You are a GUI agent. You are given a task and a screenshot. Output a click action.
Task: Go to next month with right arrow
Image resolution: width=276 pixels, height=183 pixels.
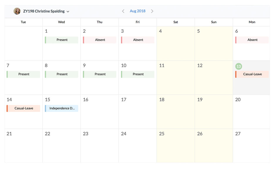[x=152, y=11]
